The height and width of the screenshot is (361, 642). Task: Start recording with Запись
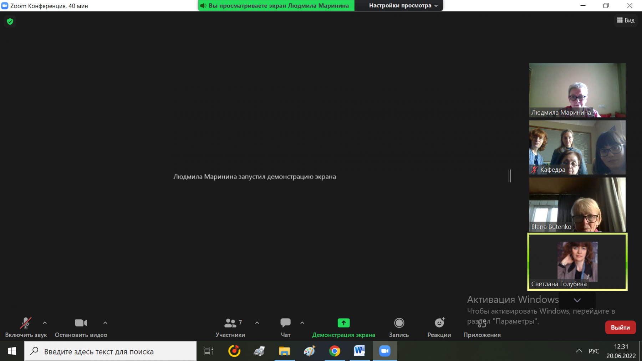tap(399, 327)
